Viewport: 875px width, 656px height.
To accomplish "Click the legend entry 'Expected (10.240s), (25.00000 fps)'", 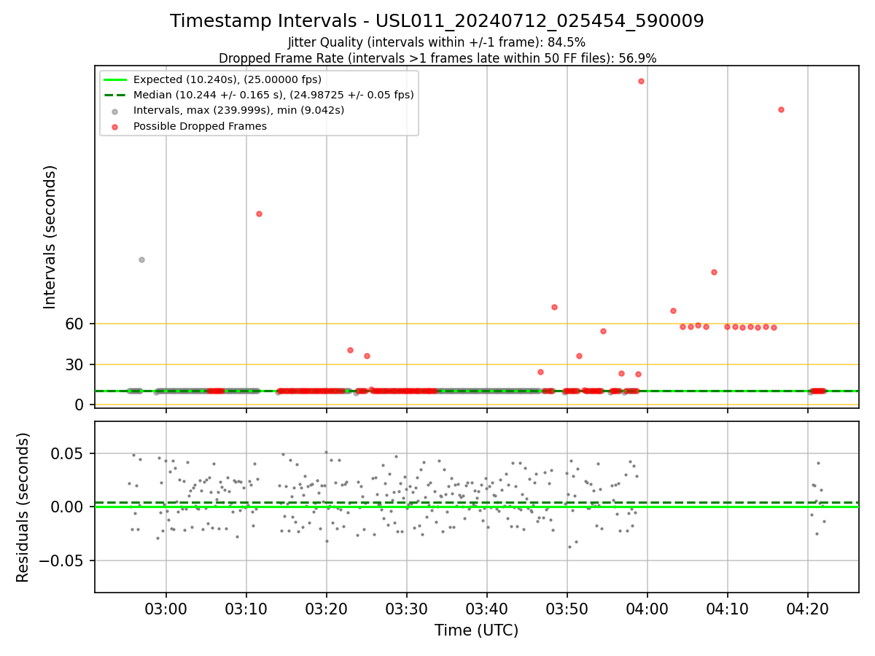I will 227,79.
